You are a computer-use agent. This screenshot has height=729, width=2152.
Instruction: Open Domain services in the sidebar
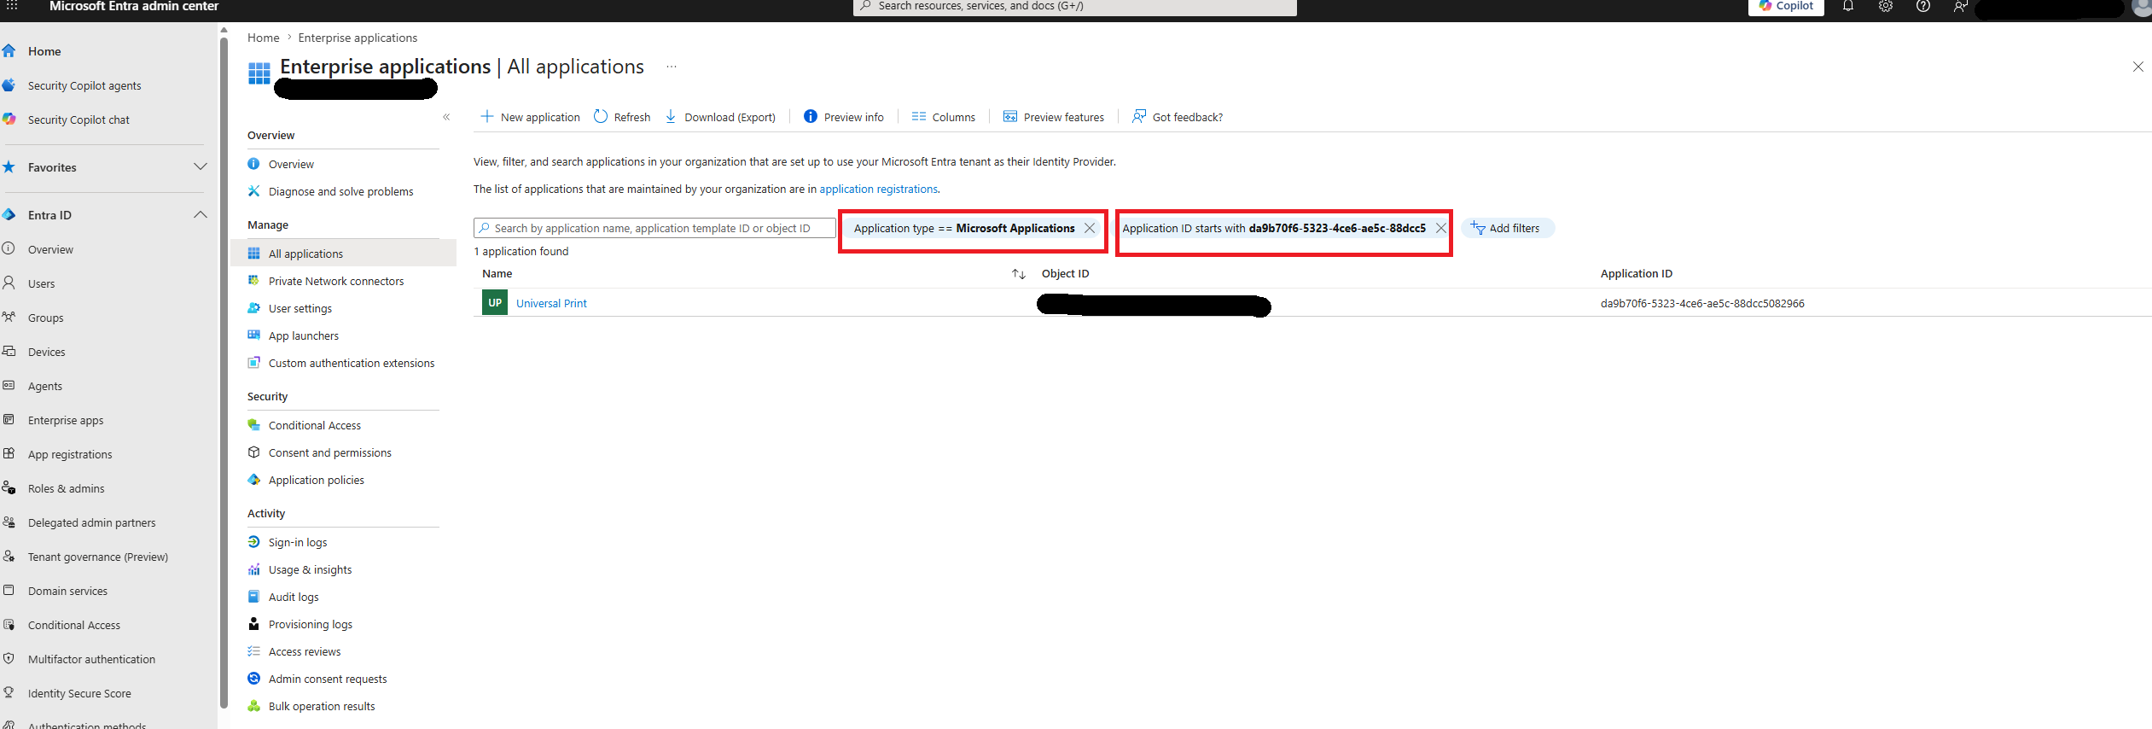click(67, 591)
